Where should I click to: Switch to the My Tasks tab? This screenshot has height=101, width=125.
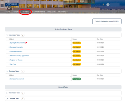[25, 12]
